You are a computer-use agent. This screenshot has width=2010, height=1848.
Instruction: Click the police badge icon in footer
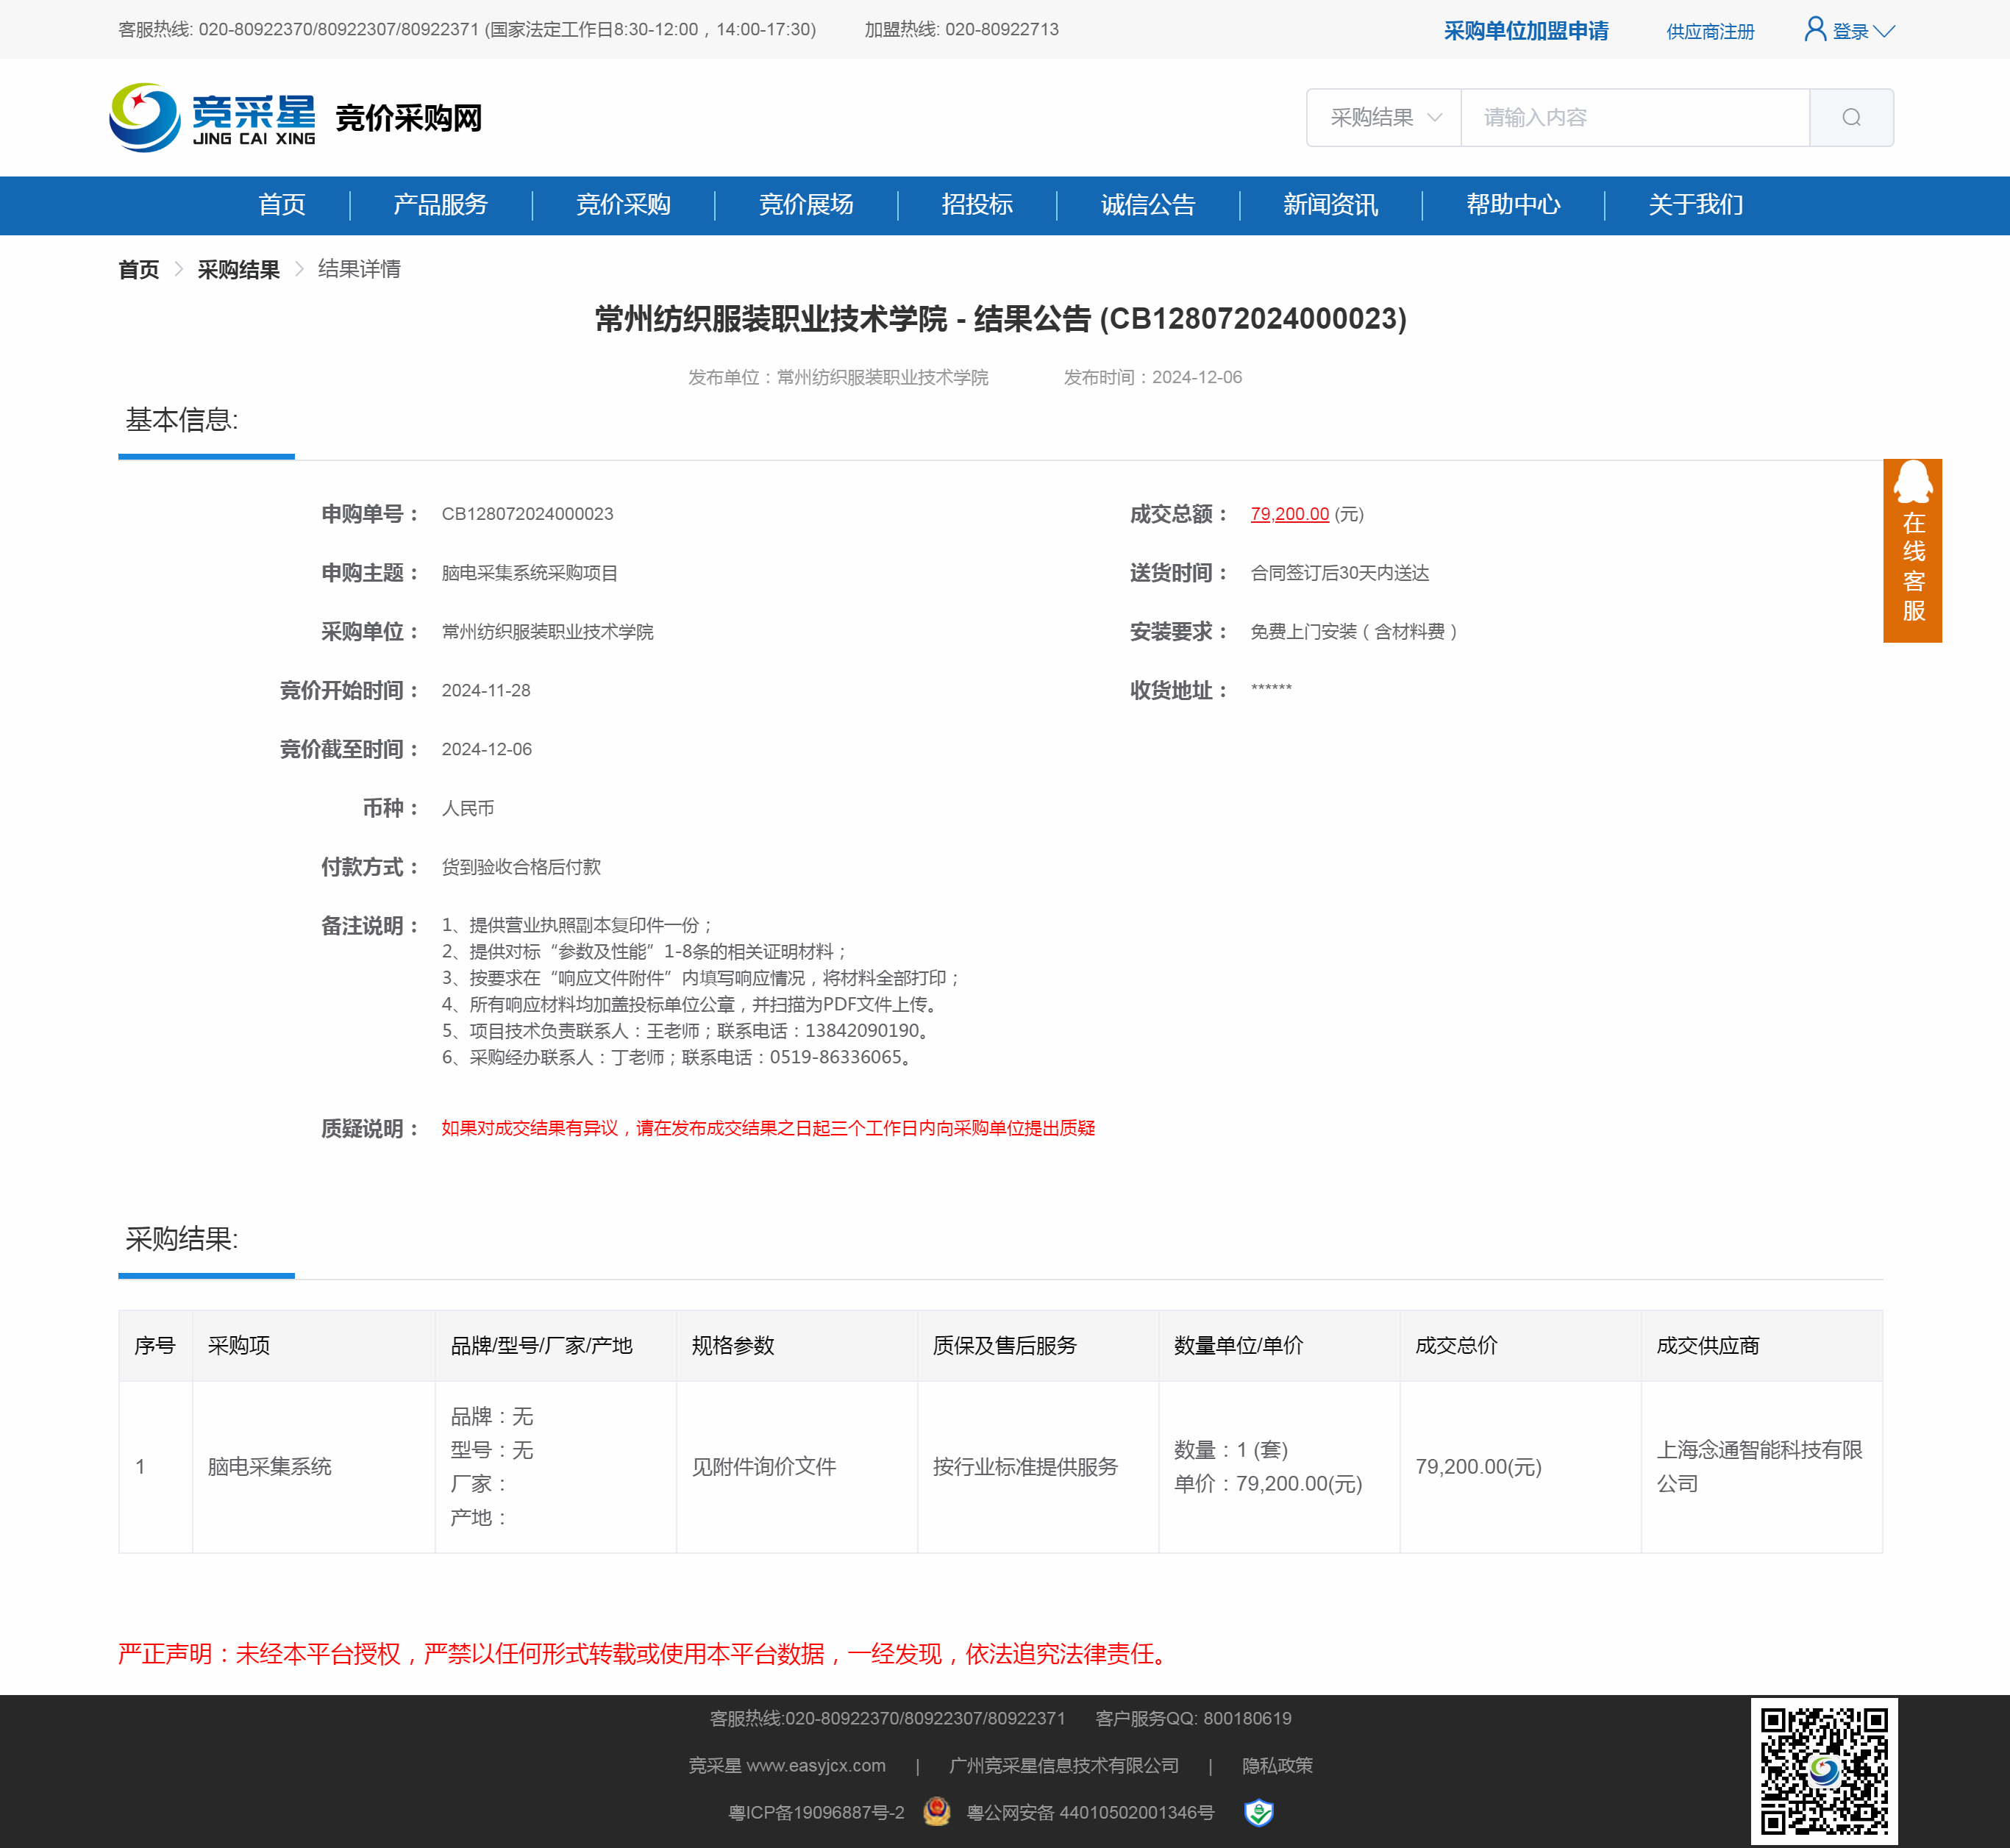click(x=937, y=1812)
